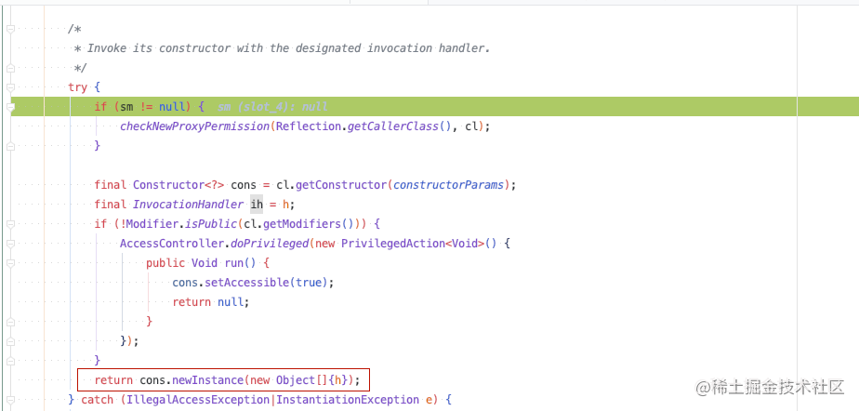Collapse the comment block at the '/*' line

coord(10,29)
